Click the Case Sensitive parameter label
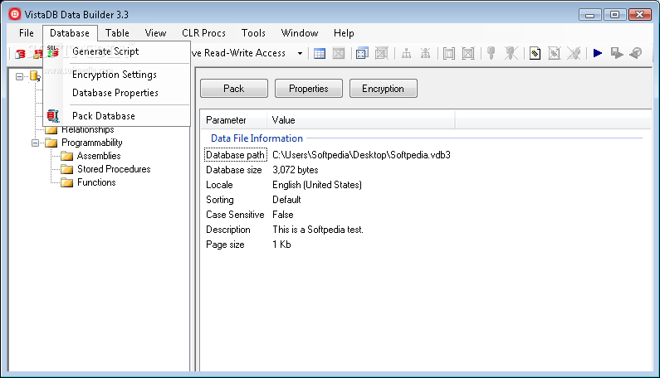The image size is (660, 378). pyautogui.click(x=235, y=215)
